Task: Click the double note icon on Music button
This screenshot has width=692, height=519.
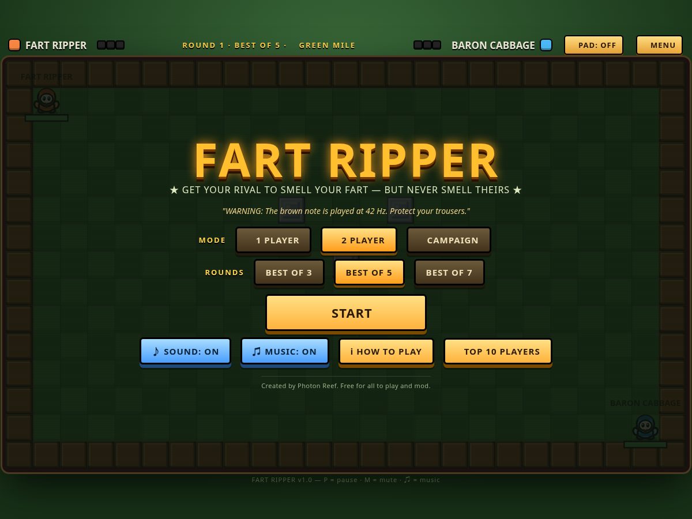Action: coord(257,351)
